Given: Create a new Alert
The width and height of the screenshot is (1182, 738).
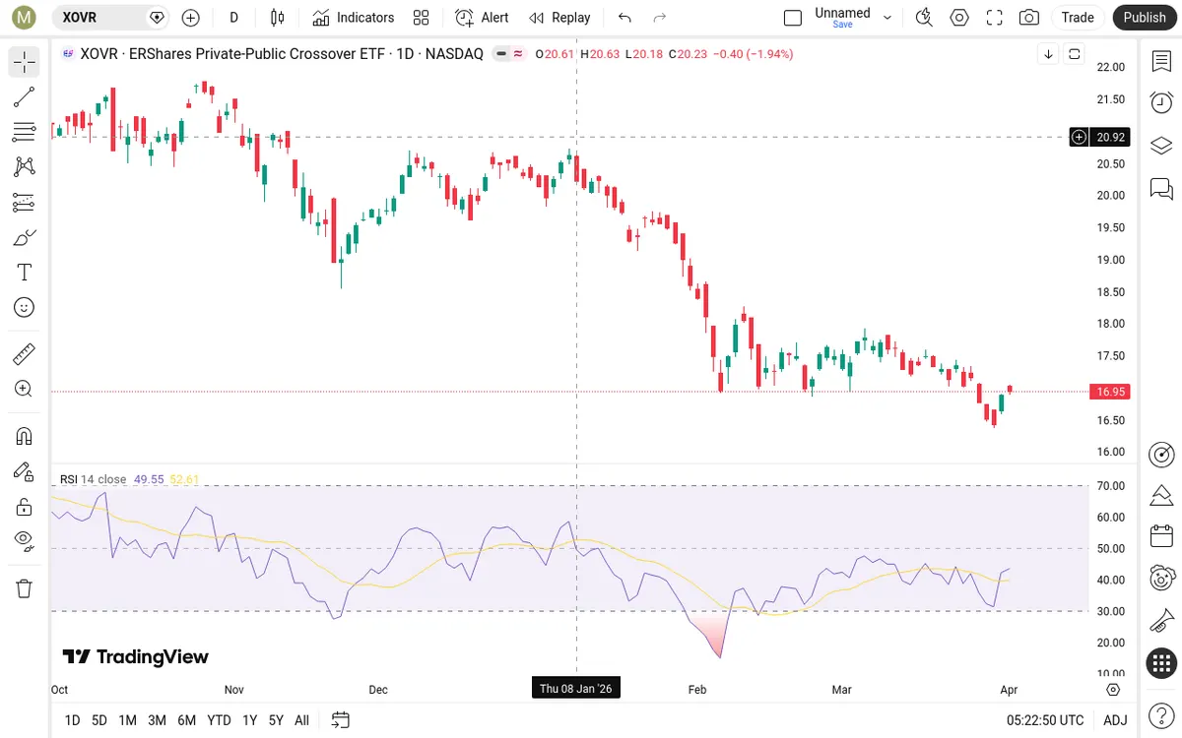Looking at the screenshot, I should point(482,18).
